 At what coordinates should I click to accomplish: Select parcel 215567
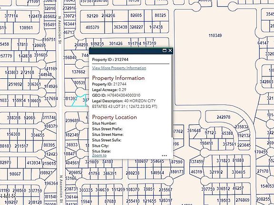tap(166, 190)
